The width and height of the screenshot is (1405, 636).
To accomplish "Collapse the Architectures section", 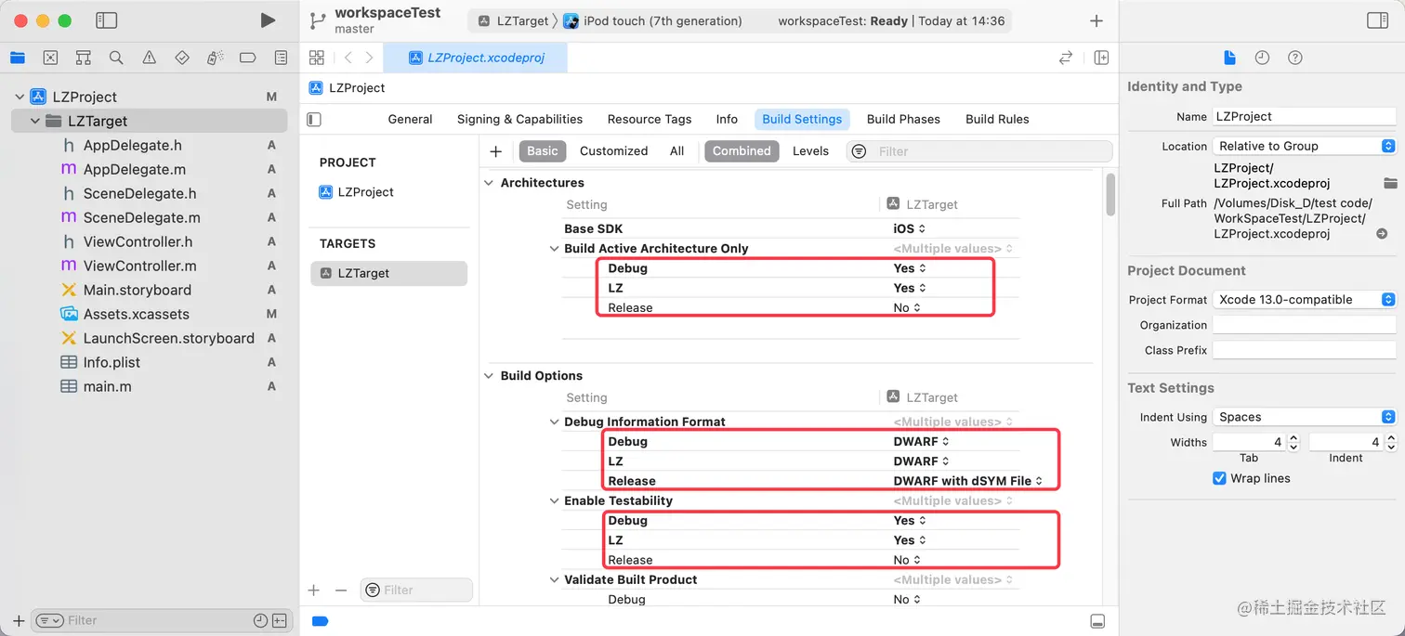I will (489, 183).
